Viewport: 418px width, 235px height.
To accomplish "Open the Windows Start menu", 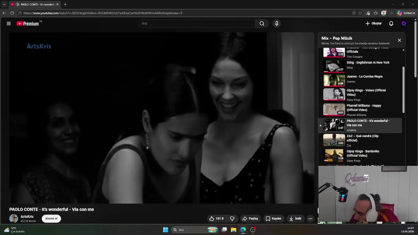I will pos(166,230).
